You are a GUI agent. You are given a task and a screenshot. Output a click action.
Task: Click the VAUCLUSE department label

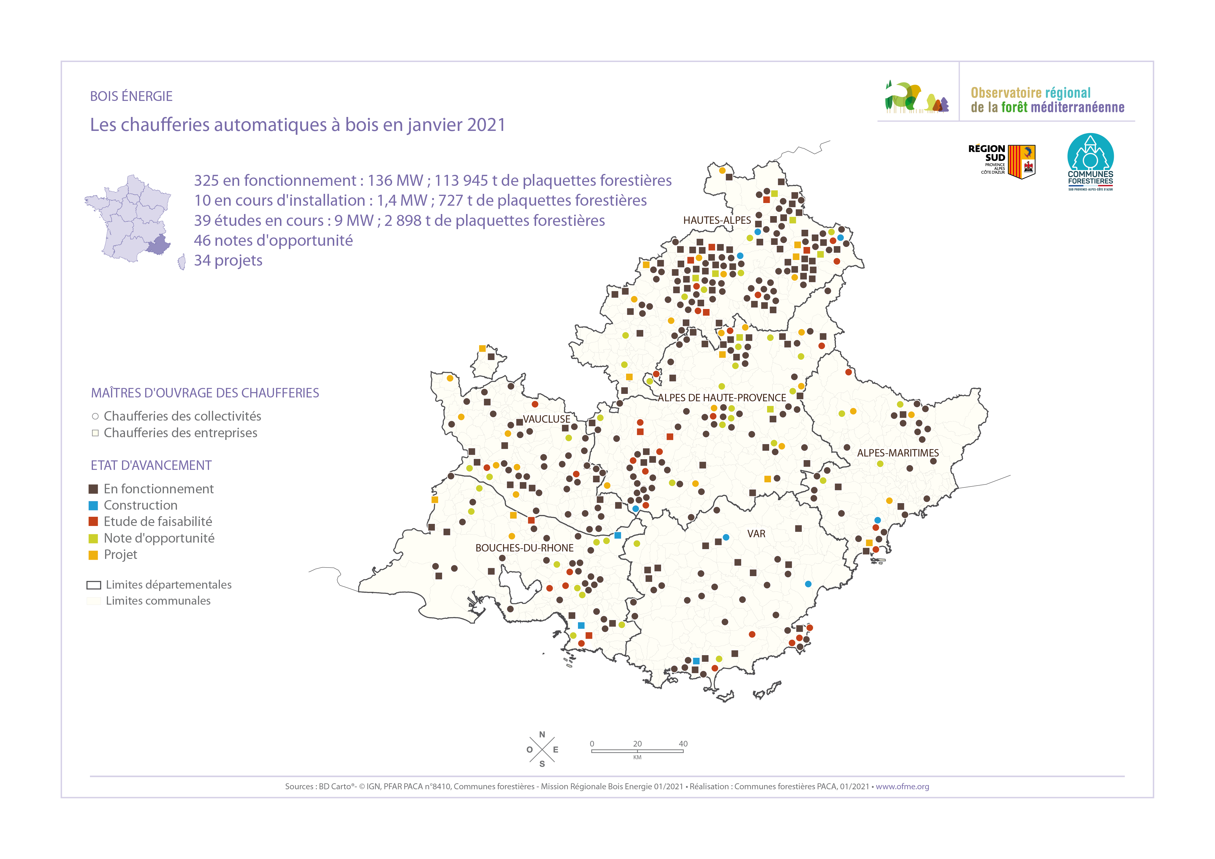tap(546, 419)
